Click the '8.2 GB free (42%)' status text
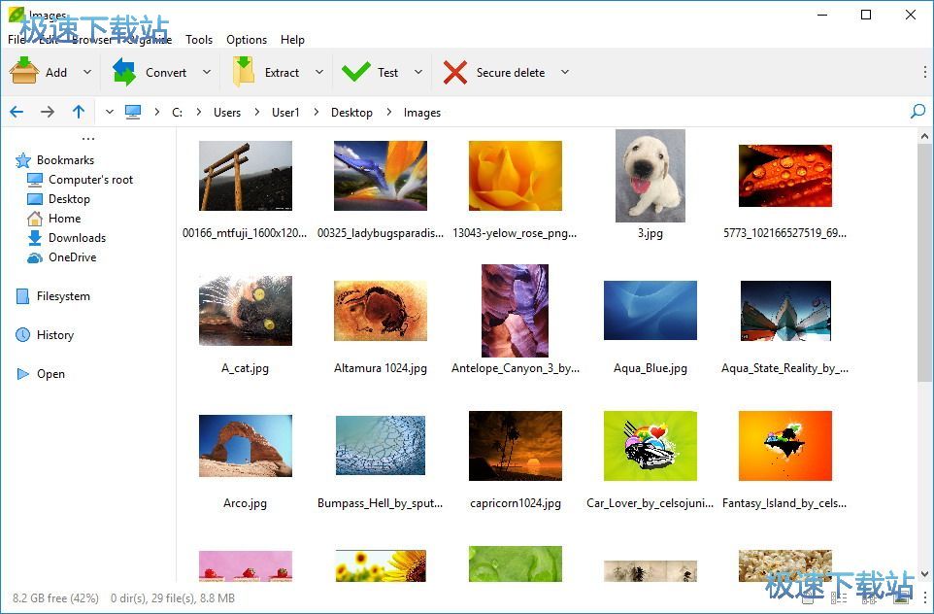This screenshot has width=934, height=614. (56, 597)
